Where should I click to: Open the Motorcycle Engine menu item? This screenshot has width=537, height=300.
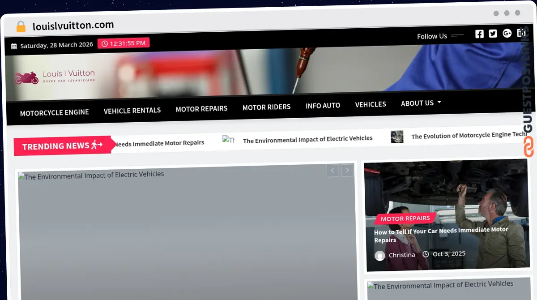(x=54, y=112)
